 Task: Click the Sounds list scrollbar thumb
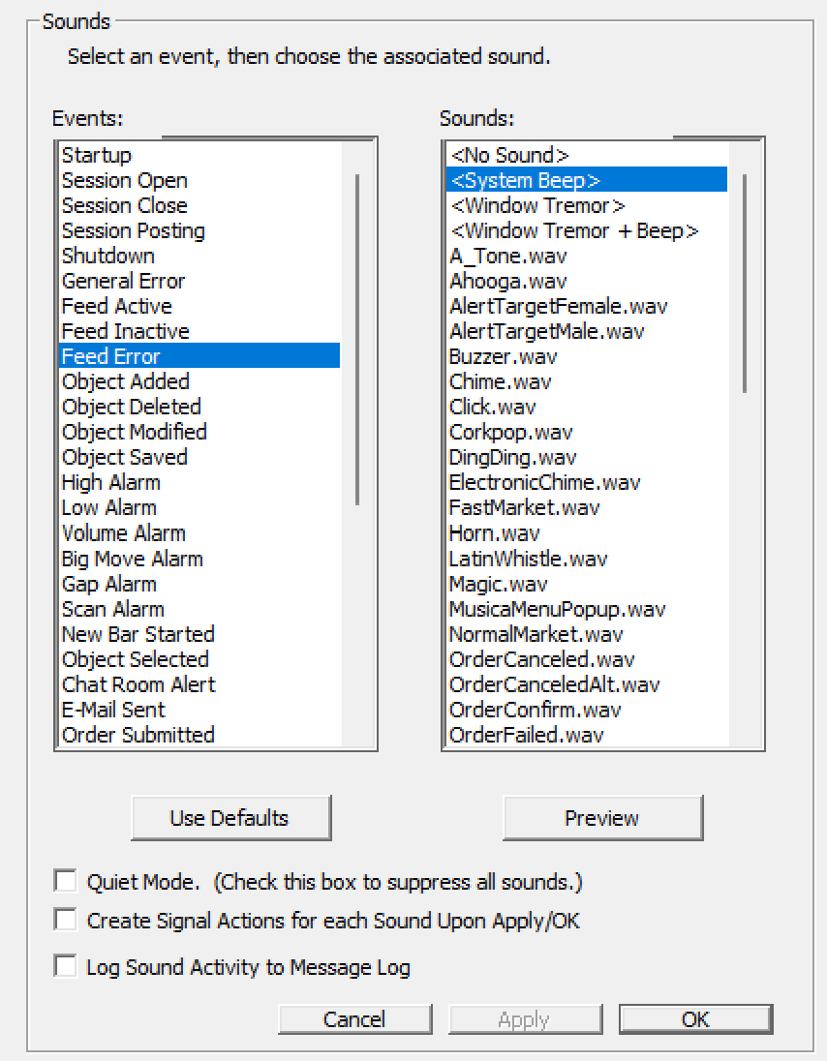point(745,284)
